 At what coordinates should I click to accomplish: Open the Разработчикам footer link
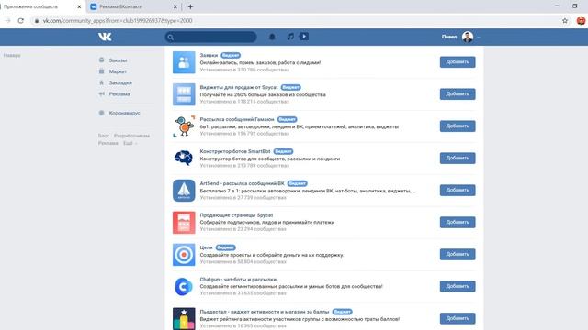131,136
